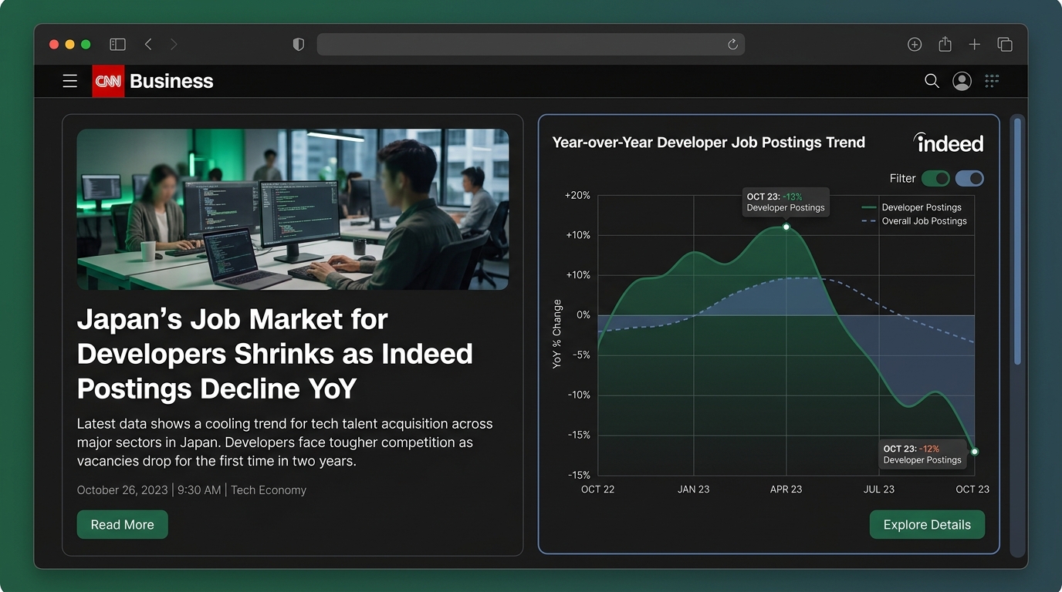Click the Read More button
The height and width of the screenshot is (592, 1062).
(123, 524)
